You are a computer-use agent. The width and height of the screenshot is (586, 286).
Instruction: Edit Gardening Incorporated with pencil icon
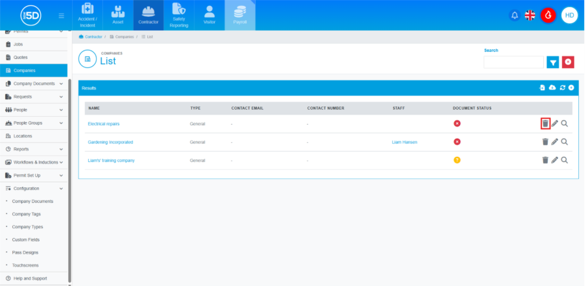point(555,141)
